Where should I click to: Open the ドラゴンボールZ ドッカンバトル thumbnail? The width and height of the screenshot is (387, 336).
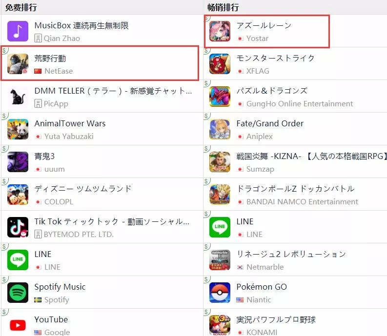220,195
